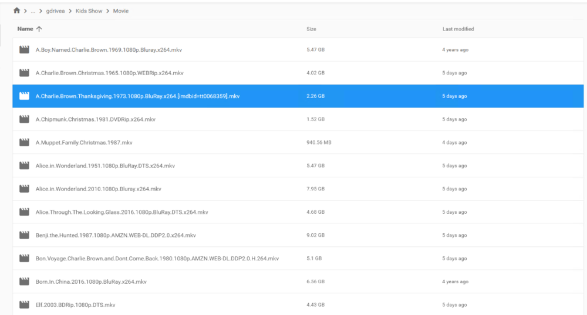This screenshot has width=587, height=315.
Task: Select file A.Boy.Named.Charlie.Brown.1969.1080p.Bluray.x264.mkv
Action: 109,49
